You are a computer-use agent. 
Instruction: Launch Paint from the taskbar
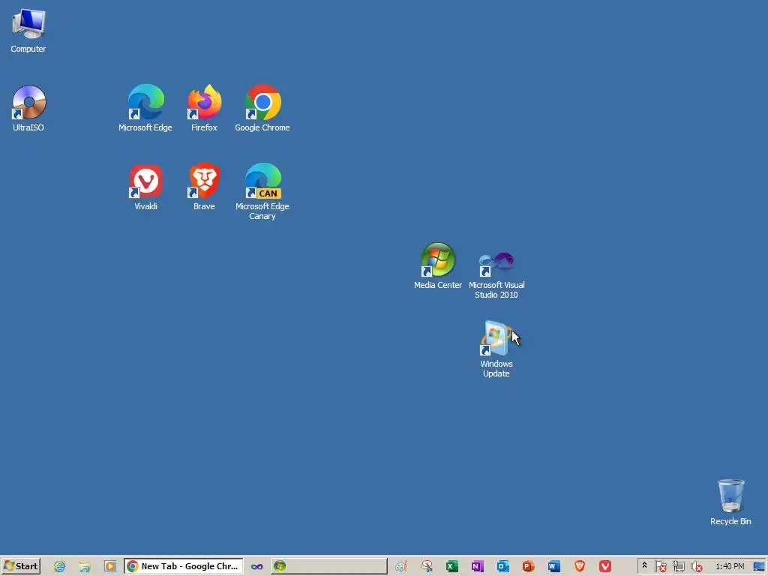coord(401,567)
